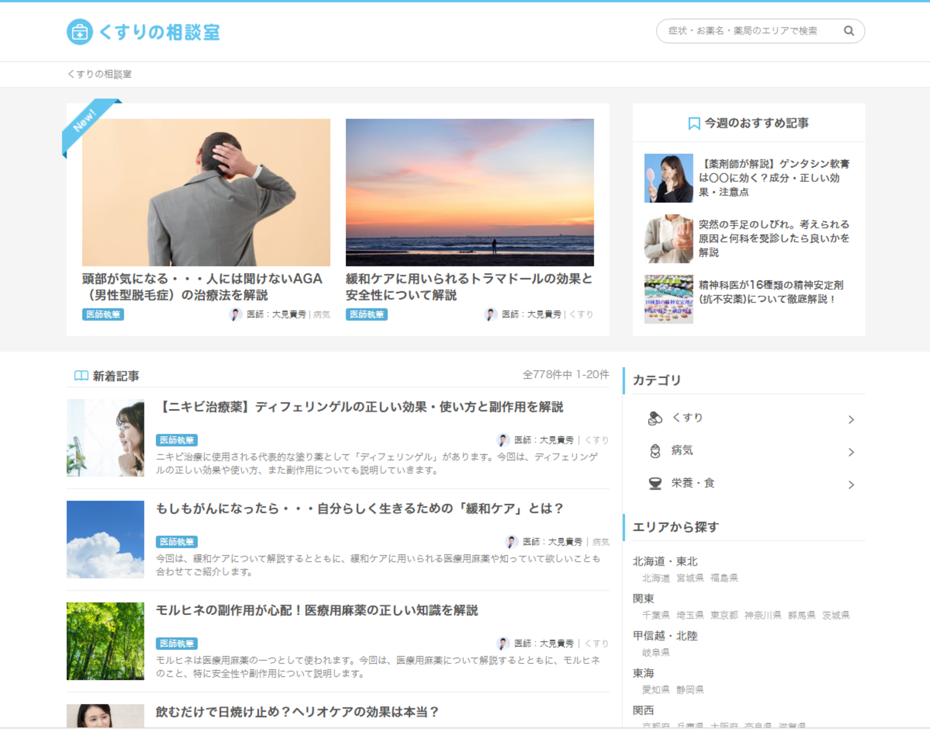Select 福島県 area link
The width and height of the screenshot is (930, 729).
click(724, 578)
